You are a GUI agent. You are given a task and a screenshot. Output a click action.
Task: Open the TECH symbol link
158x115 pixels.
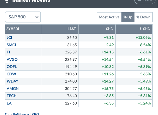tap(12, 96)
